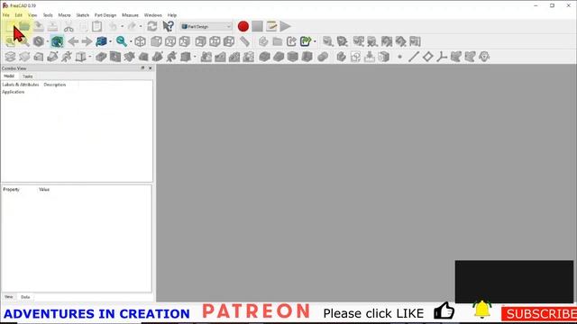
Task: Select the Measure angular tool
Action: click(x=343, y=41)
